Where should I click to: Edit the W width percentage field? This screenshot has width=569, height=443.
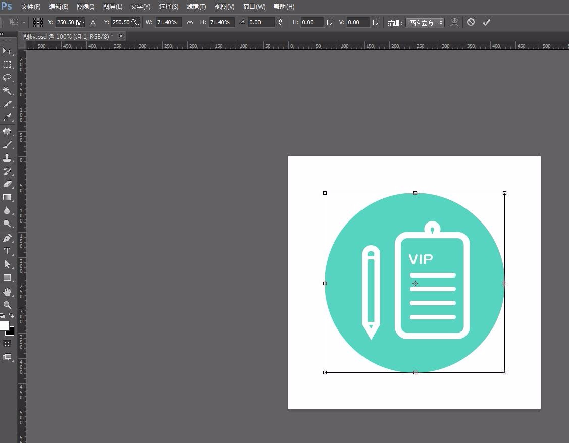click(x=169, y=23)
